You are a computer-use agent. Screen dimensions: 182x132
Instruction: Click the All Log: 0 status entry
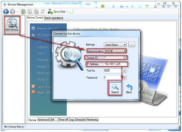click(42, 79)
